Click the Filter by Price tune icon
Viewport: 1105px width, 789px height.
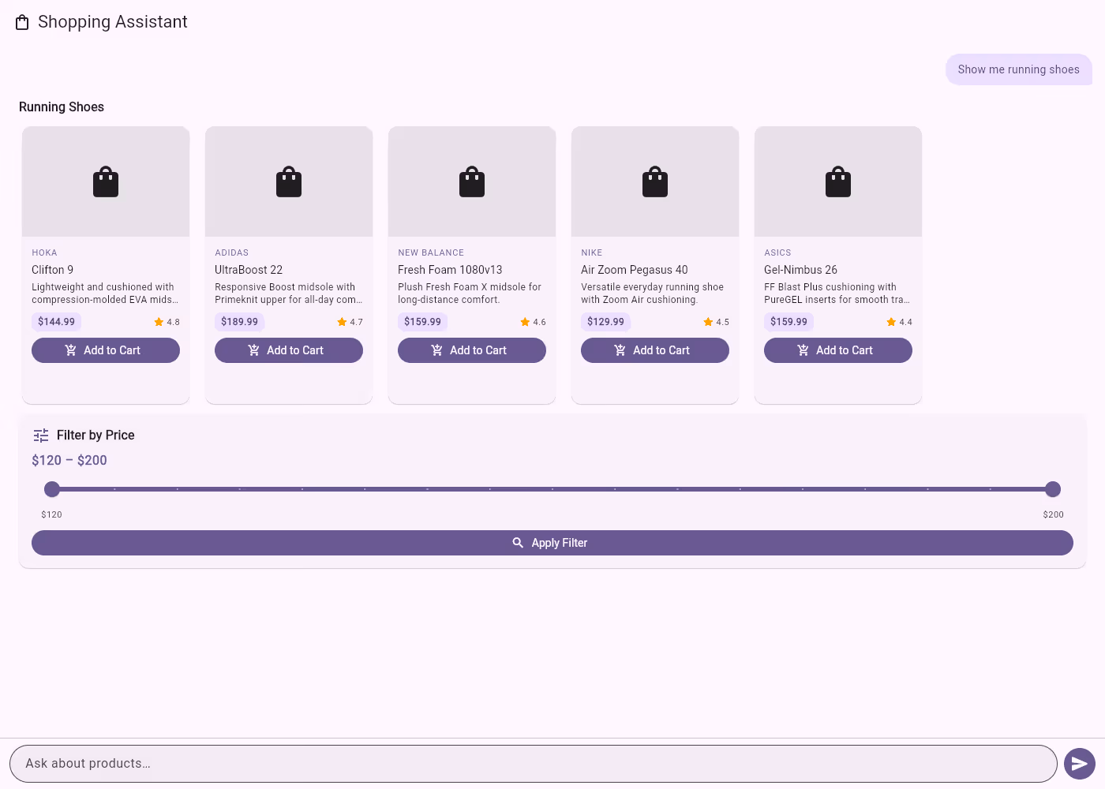[41, 436]
